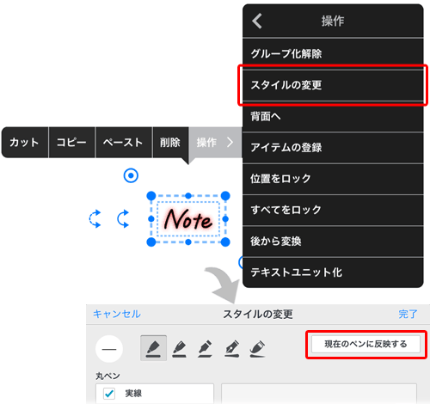
Task: Click 現在のペンに反映する button
Action: pyautogui.click(x=365, y=344)
